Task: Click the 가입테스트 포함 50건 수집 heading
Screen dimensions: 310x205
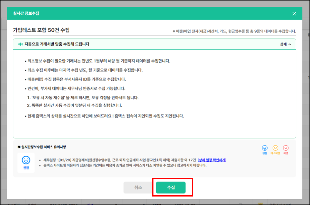Action: point(41,30)
